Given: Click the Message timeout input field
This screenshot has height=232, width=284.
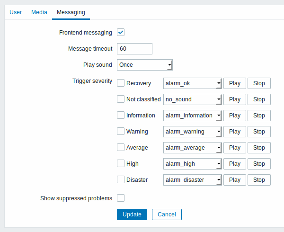Looking at the screenshot, I should [134, 49].
